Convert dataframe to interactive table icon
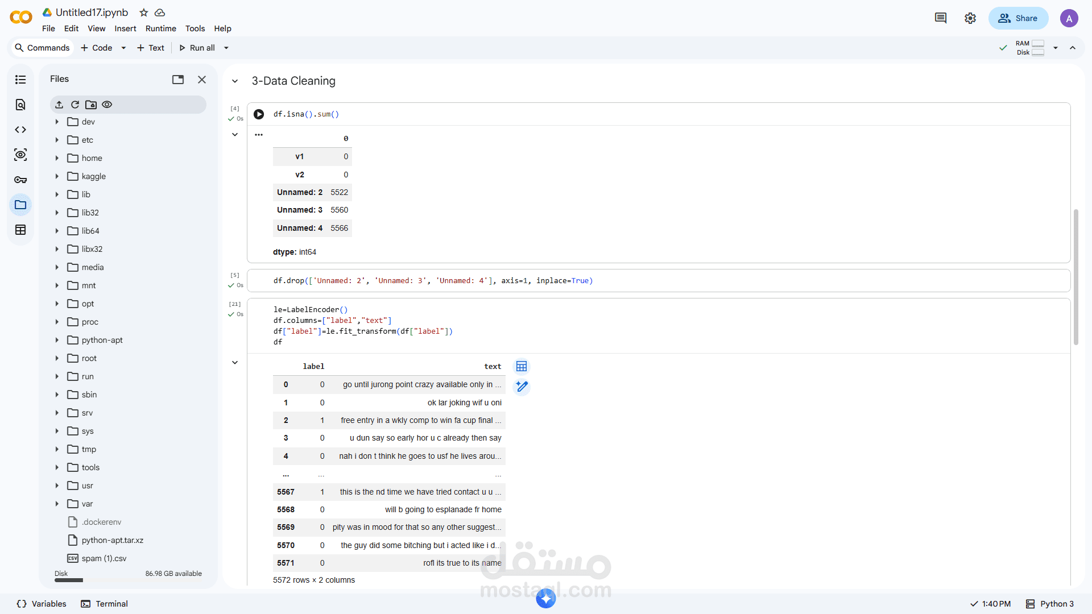The width and height of the screenshot is (1092, 614). coord(522,366)
